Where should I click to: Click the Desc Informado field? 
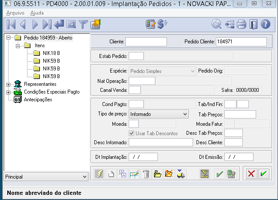point(161,142)
